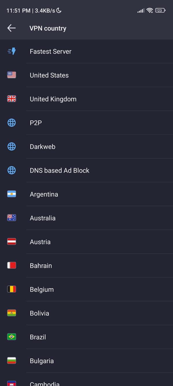This screenshot has width=173, height=386.
Task: Tap the Fastest Server lightning icon
Action: click(11, 51)
